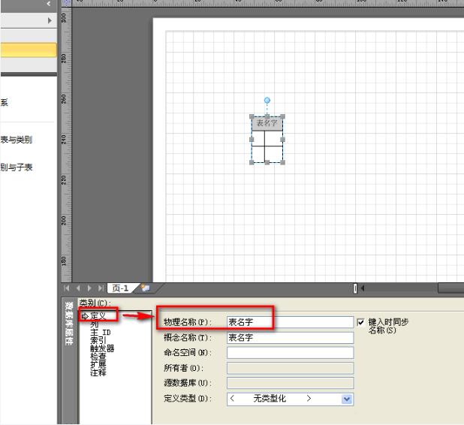This screenshot has height=425, width=464.
Task: Go to previous page navigation arrow
Action: (x=78, y=288)
